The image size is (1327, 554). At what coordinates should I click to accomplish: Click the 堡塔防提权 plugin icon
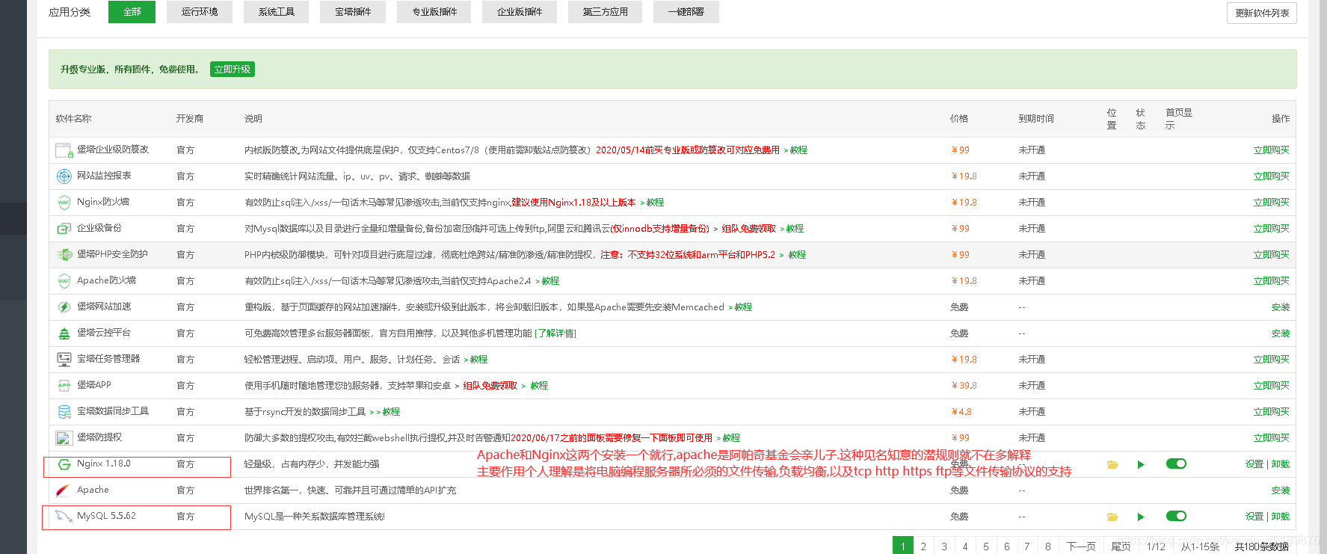tap(64, 438)
